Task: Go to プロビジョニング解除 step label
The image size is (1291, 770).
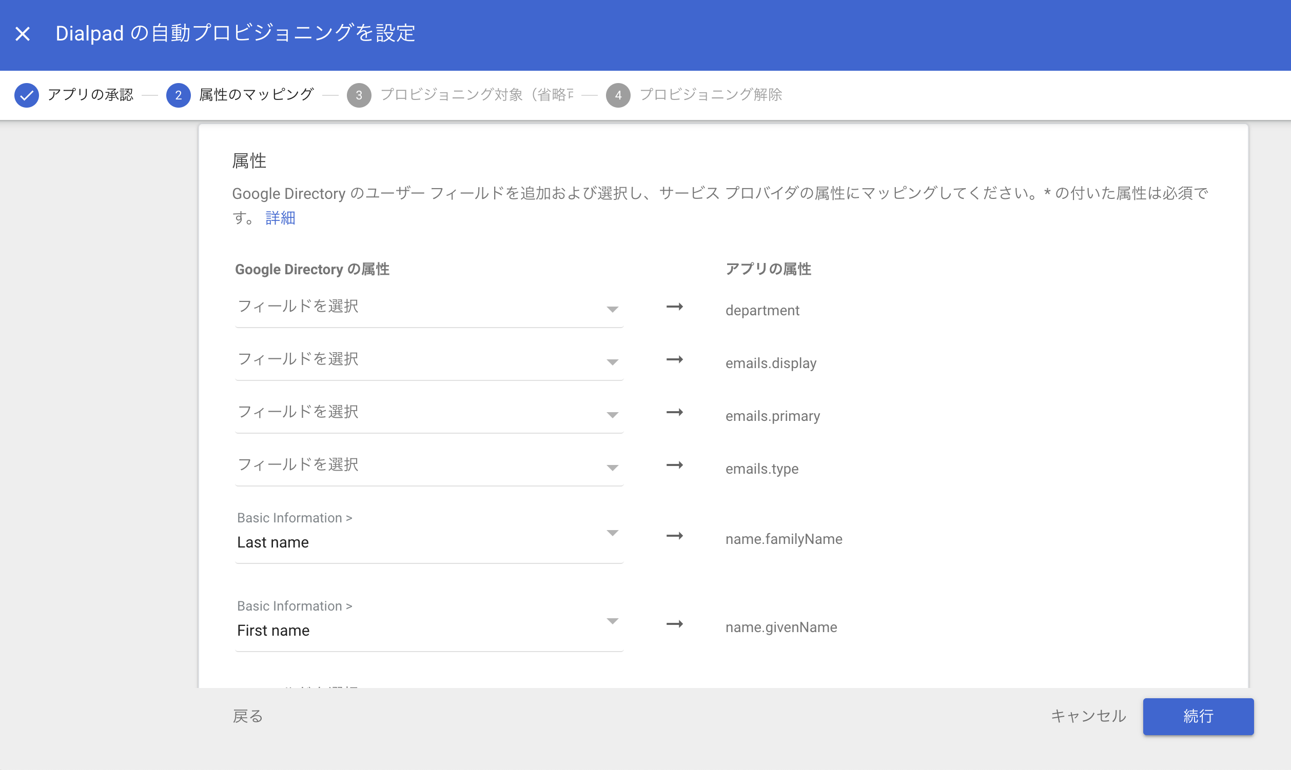Action: pos(711,94)
